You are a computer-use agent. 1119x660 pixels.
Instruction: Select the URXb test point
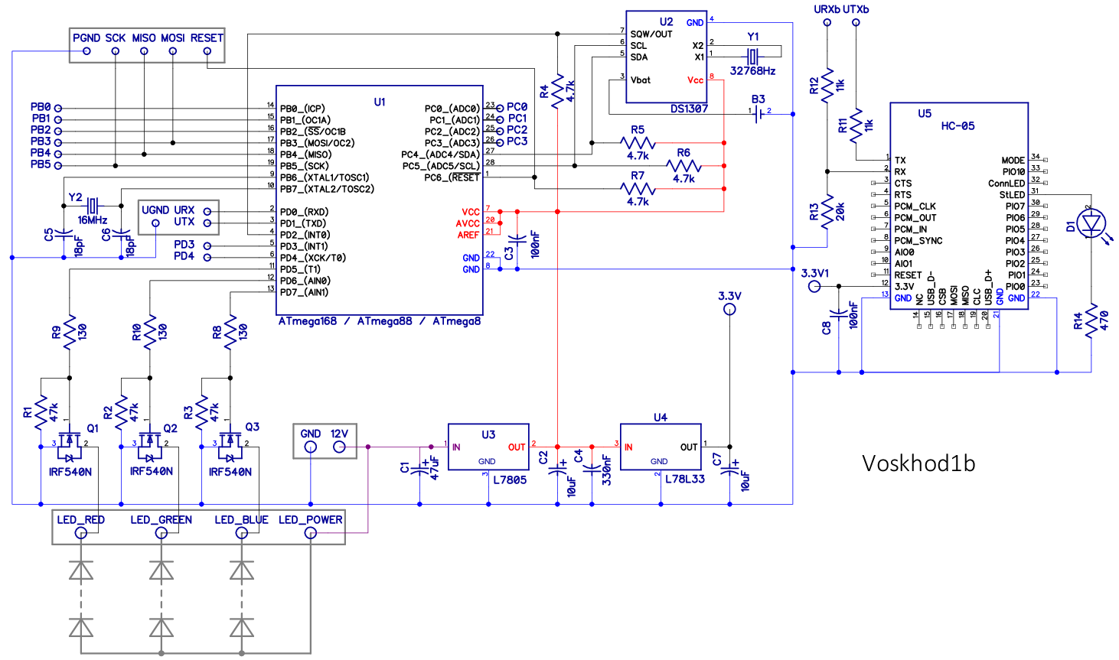[x=827, y=22]
